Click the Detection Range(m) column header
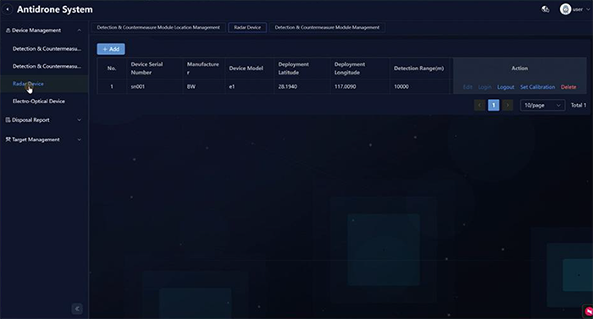 click(418, 69)
